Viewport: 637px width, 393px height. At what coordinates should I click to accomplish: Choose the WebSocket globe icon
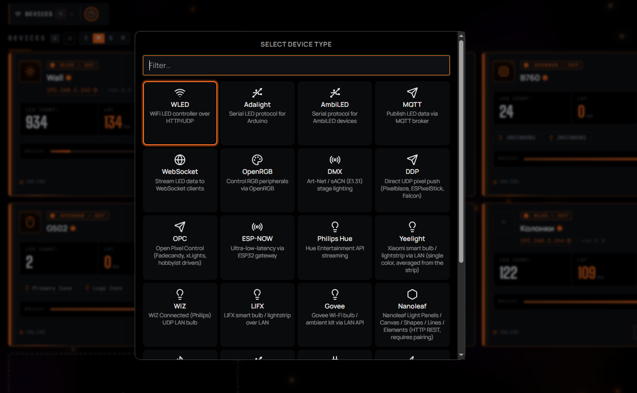(180, 160)
